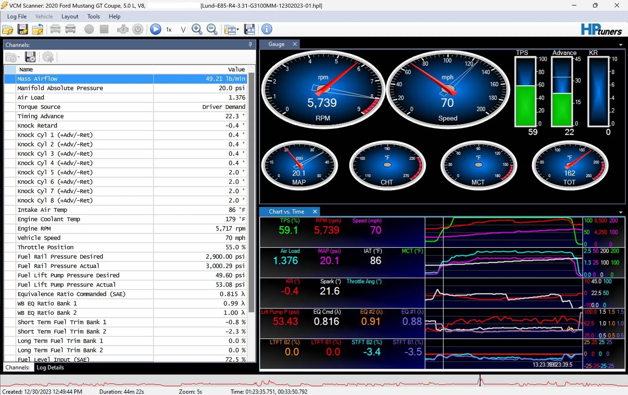The image size is (628, 395).
Task: Open the Tools menu
Action: (94, 17)
